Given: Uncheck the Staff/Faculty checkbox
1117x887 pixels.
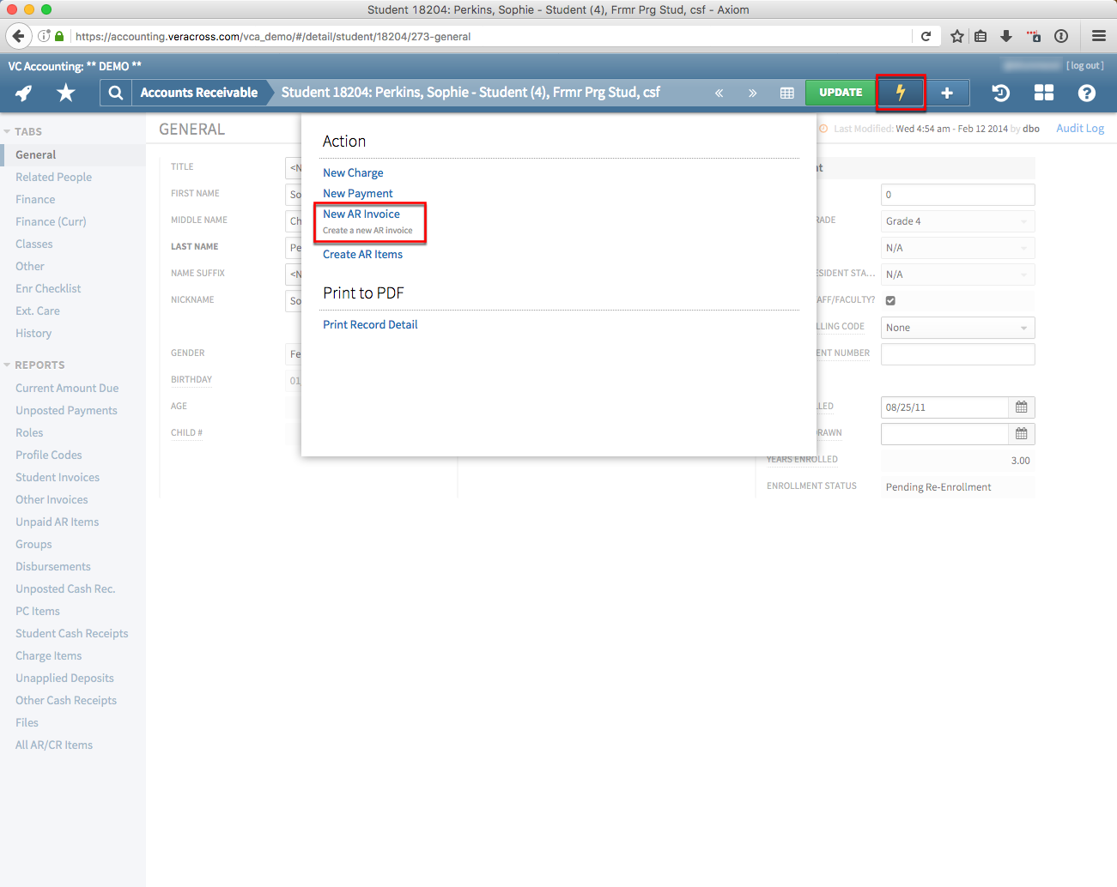Looking at the screenshot, I should [889, 300].
